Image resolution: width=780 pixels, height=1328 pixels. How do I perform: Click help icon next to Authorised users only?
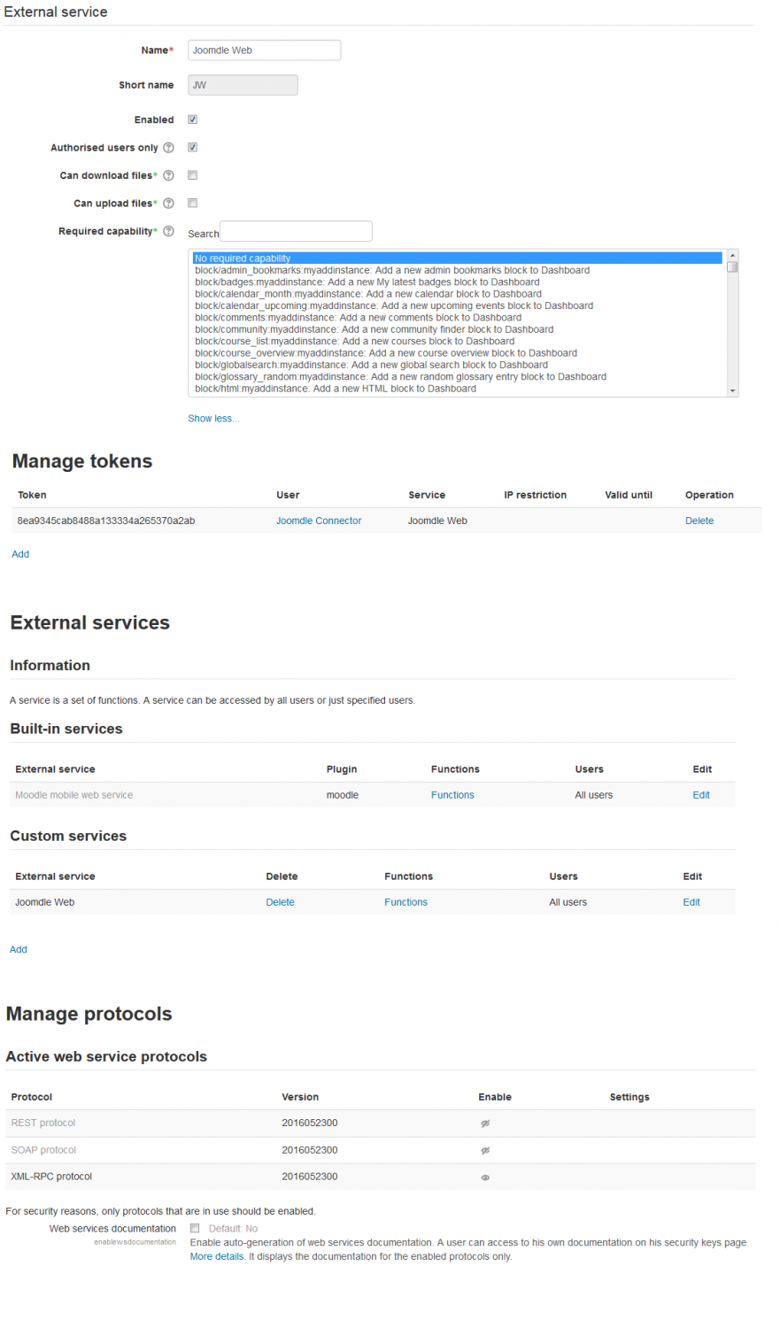coord(168,148)
